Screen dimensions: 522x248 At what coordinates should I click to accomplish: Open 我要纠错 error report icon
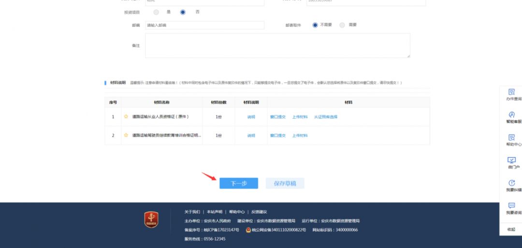point(511,183)
